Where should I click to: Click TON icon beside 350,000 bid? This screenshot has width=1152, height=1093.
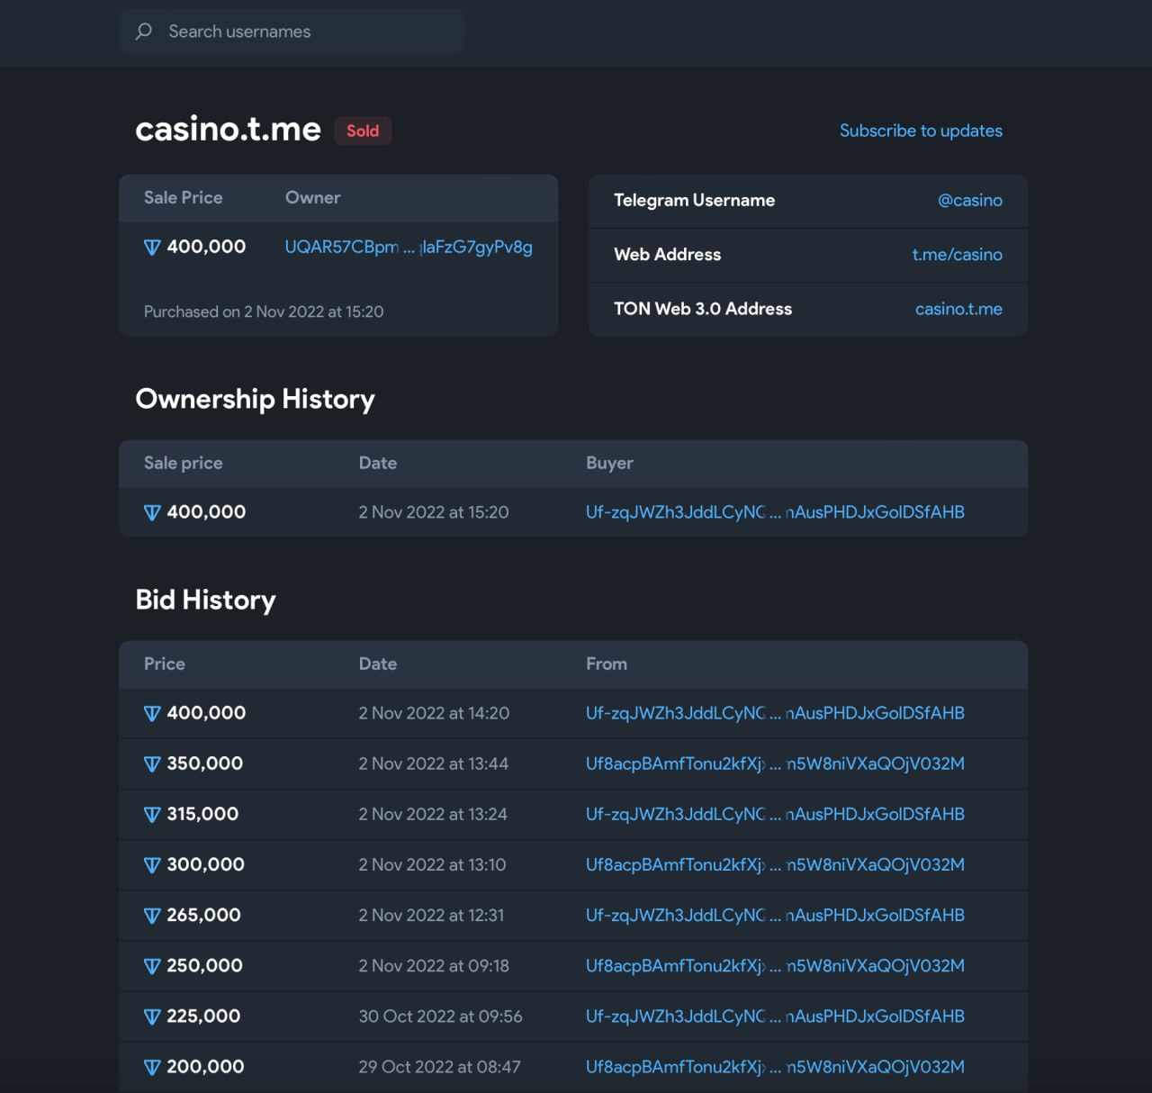(x=152, y=763)
